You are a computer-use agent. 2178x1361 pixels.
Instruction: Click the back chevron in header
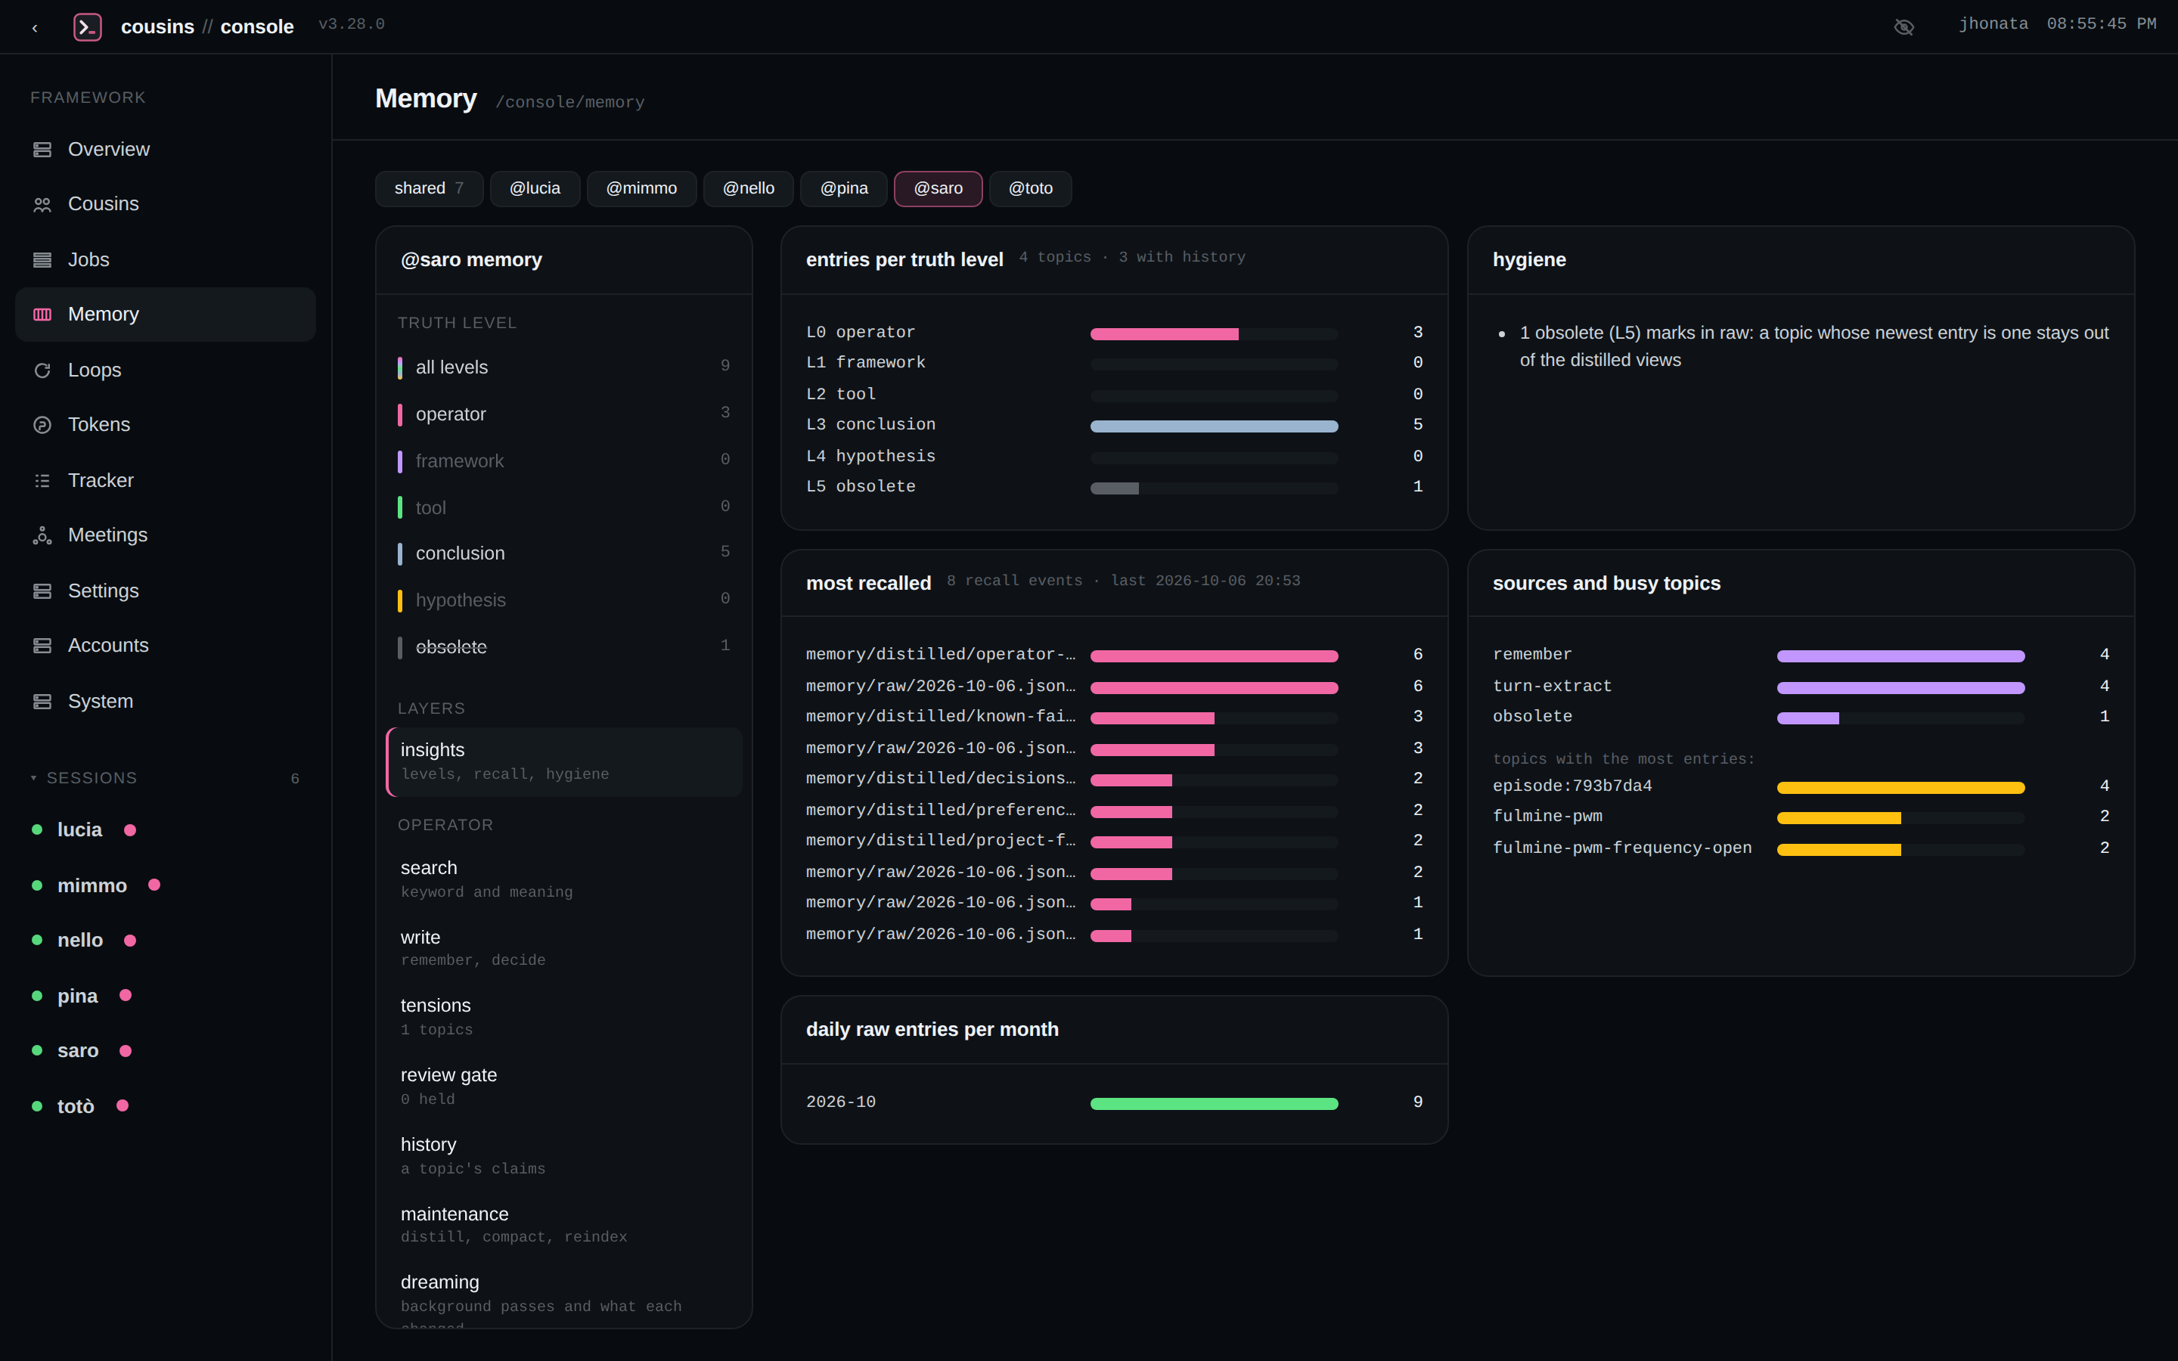[x=35, y=28]
